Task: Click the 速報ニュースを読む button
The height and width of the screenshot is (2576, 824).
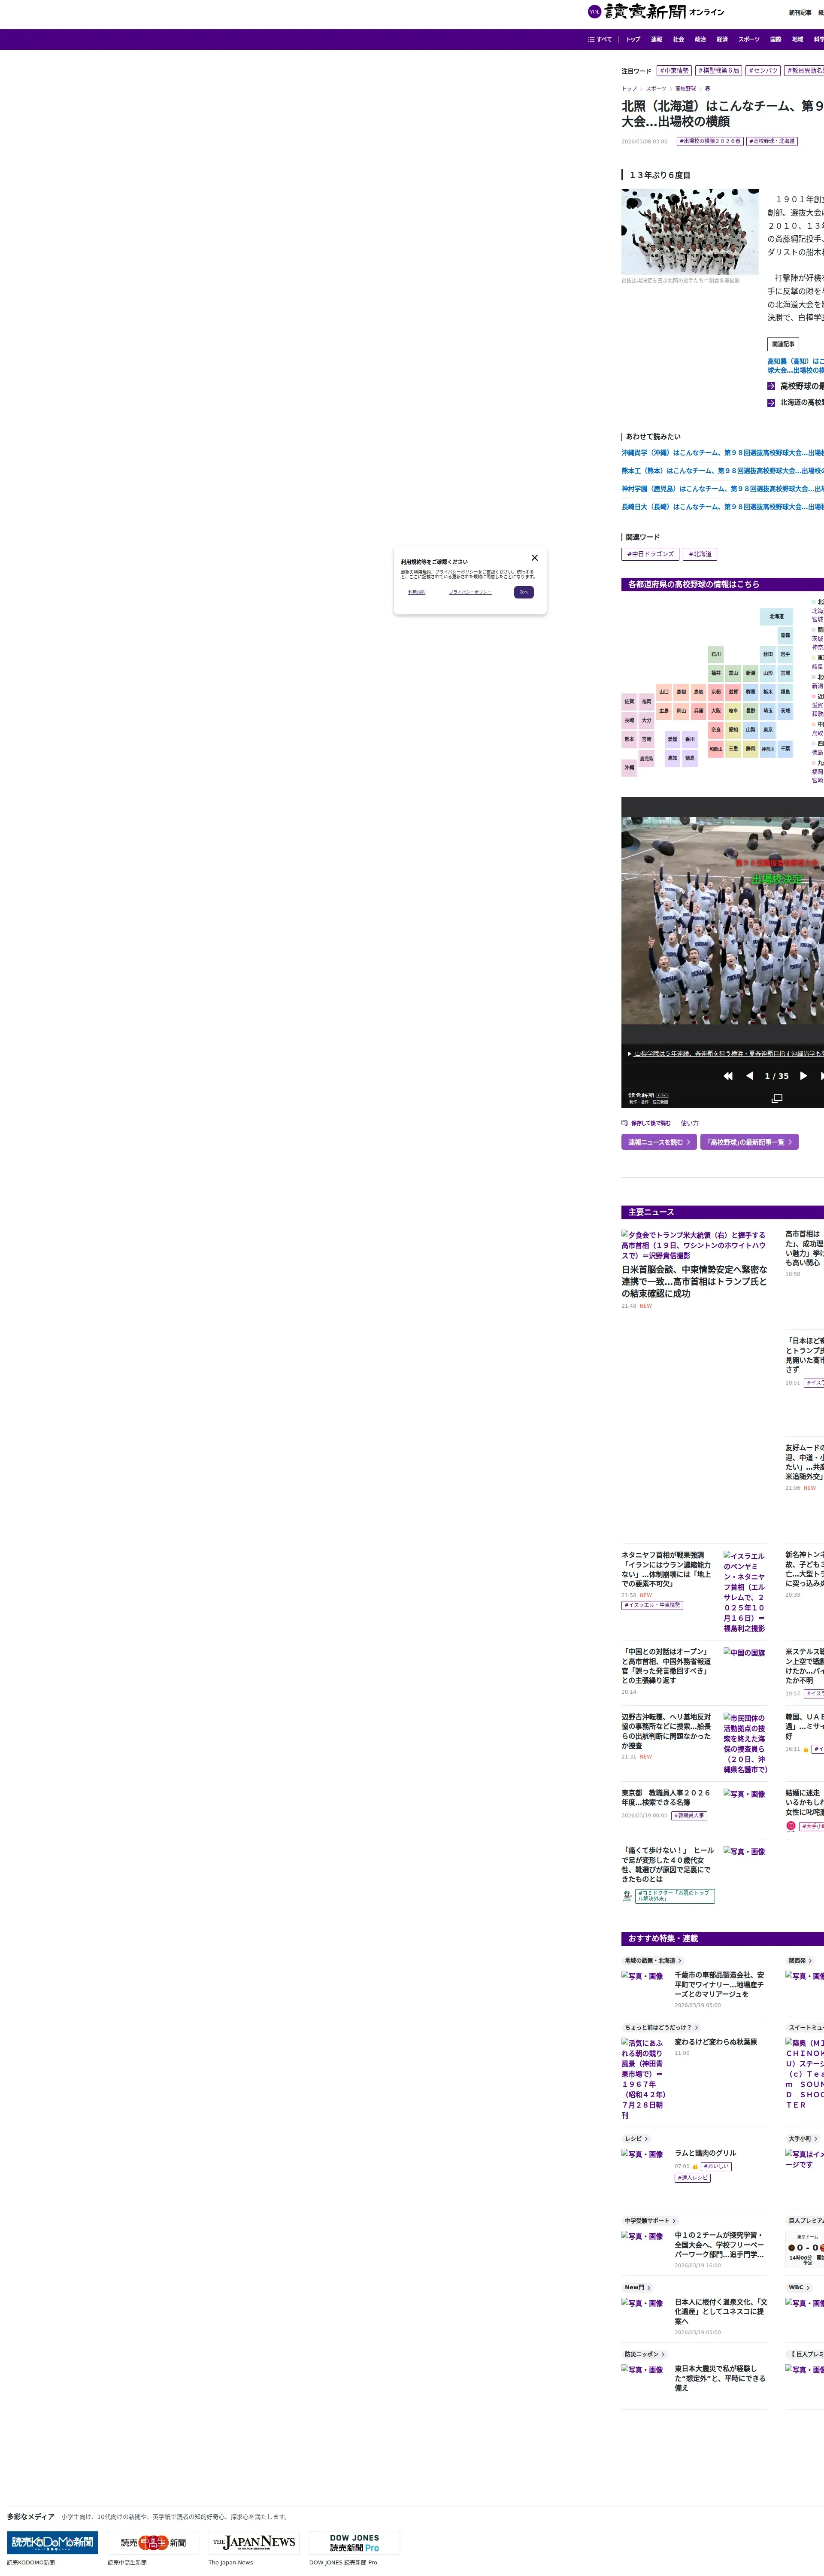Action: (658, 1142)
